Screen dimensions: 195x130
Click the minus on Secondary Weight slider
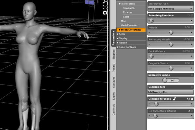pyautogui.click(x=149, y=44)
